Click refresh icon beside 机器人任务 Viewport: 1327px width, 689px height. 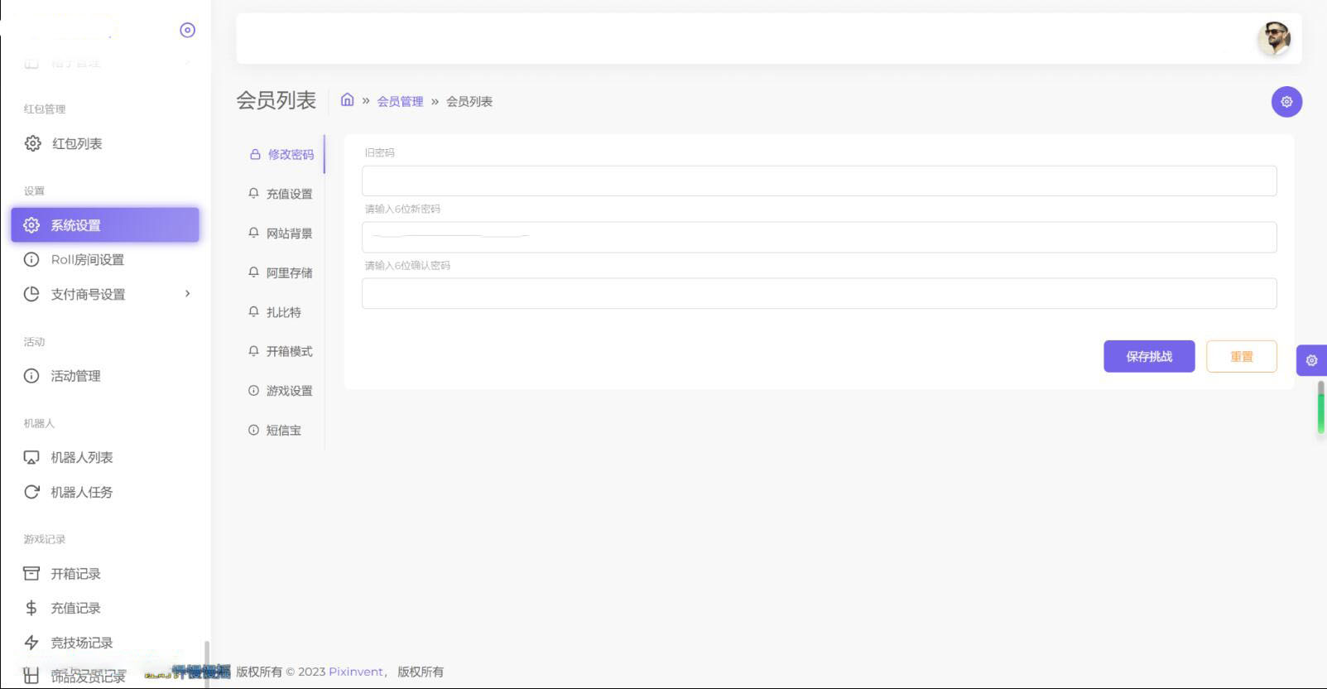click(x=31, y=492)
